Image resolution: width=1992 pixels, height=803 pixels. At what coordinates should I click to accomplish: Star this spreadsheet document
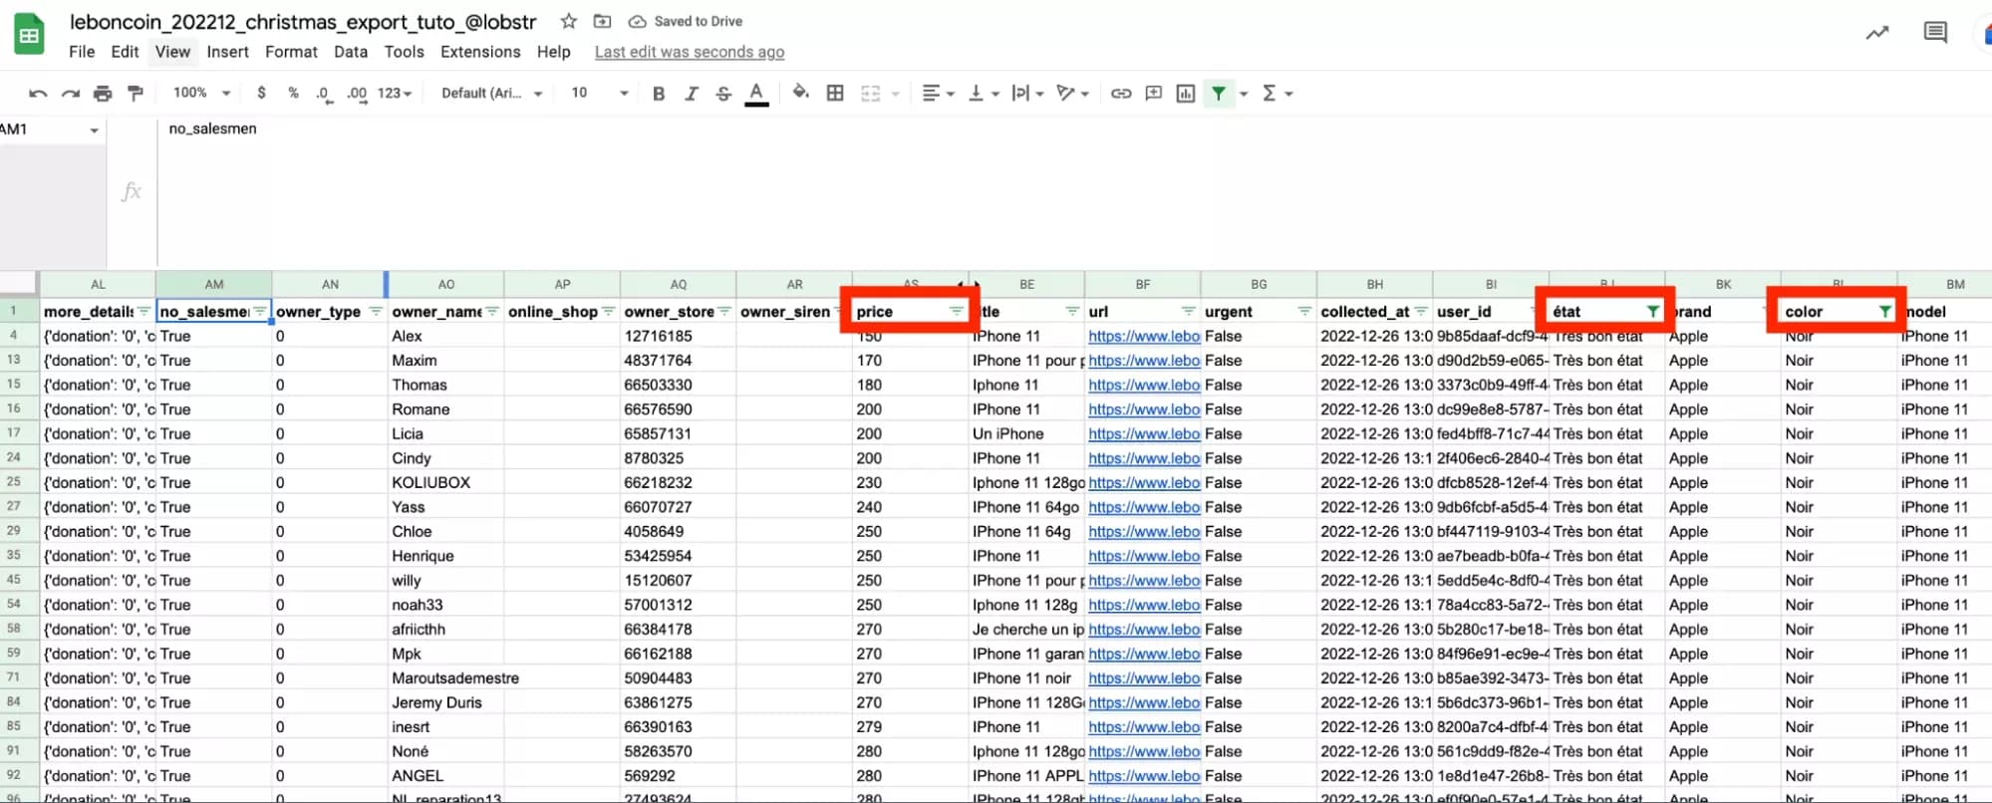tap(568, 21)
